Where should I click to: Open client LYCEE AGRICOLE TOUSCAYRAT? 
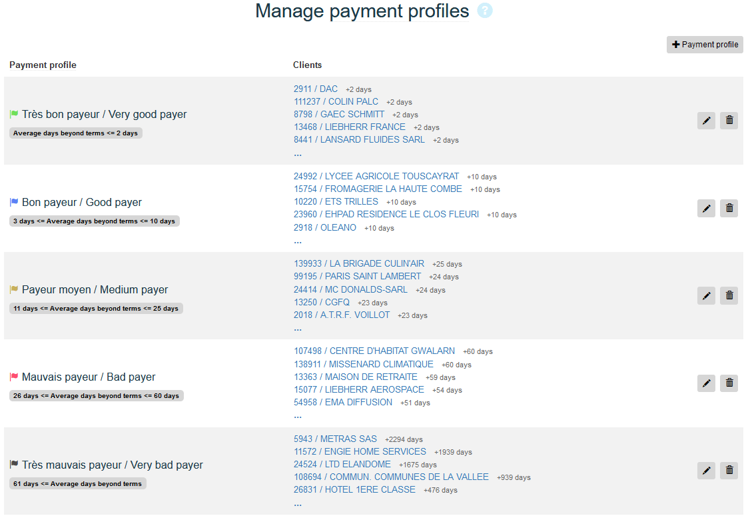tap(376, 176)
